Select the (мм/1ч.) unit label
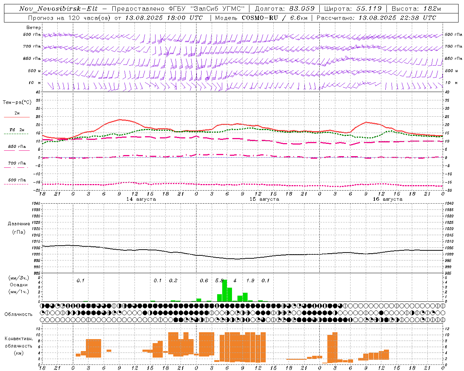This screenshot has width=464, height=371. coord(19,292)
